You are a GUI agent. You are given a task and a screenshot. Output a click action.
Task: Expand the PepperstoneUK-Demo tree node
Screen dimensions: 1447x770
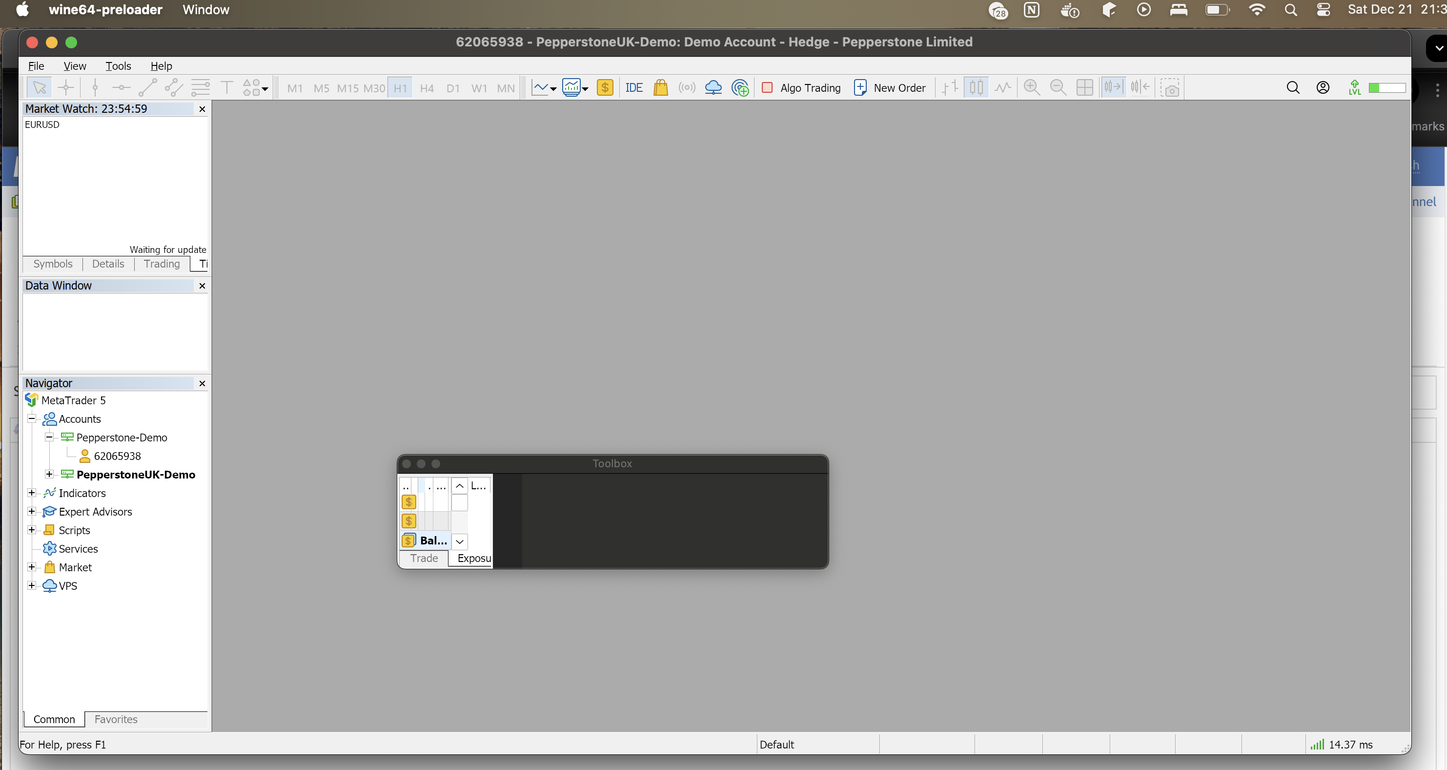tap(49, 475)
